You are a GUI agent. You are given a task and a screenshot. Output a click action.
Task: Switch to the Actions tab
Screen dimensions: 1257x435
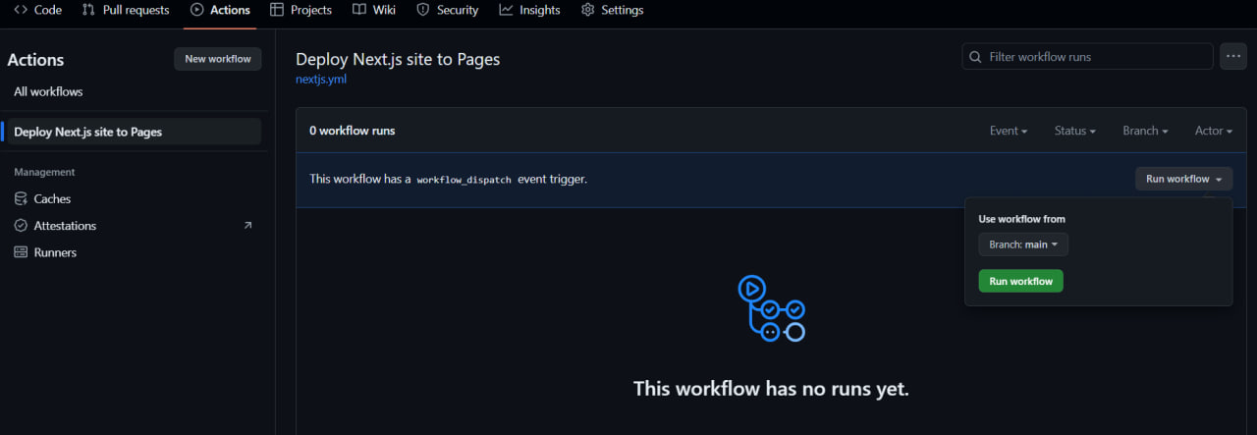click(220, 10)
